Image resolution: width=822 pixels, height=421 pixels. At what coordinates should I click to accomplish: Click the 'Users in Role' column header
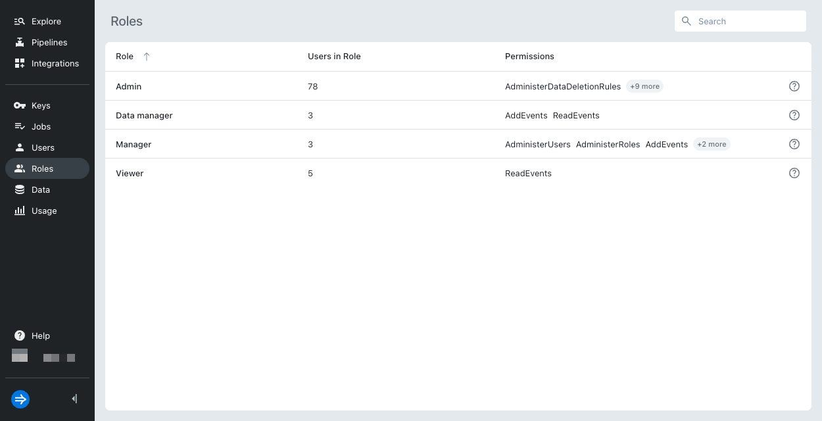(x=334, y=57)
